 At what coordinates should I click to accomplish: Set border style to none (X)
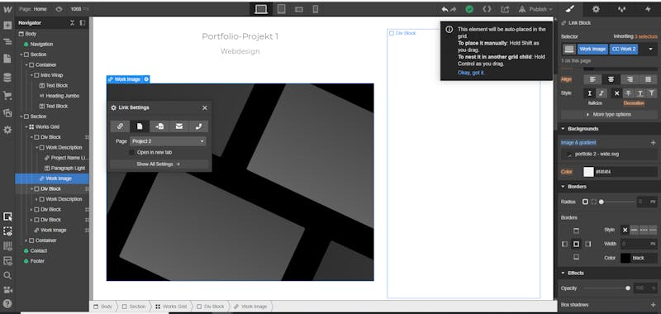pyautogui.click(x=625, y=230)
